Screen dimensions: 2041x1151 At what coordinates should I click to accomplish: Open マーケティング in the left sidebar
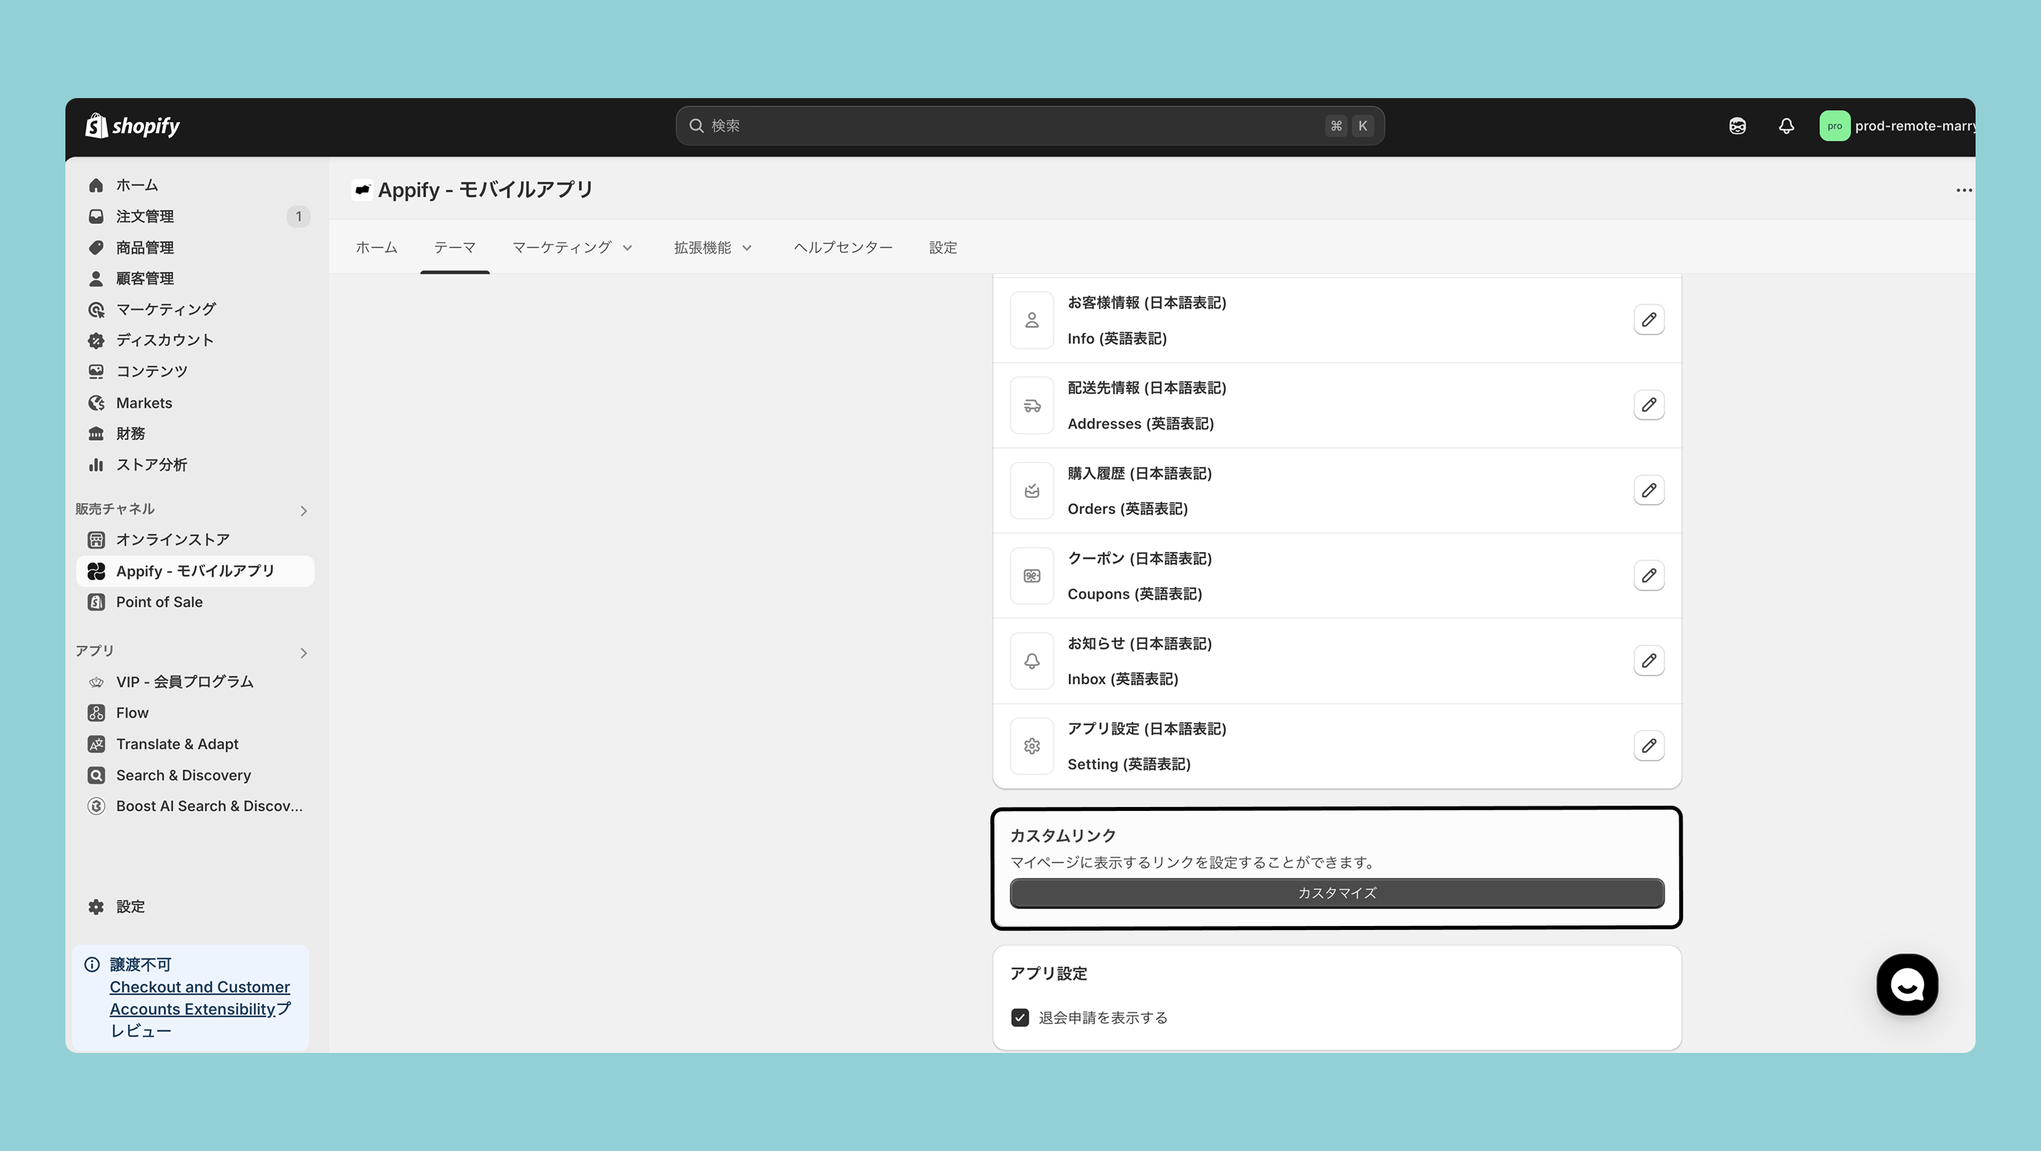point(195,309)
